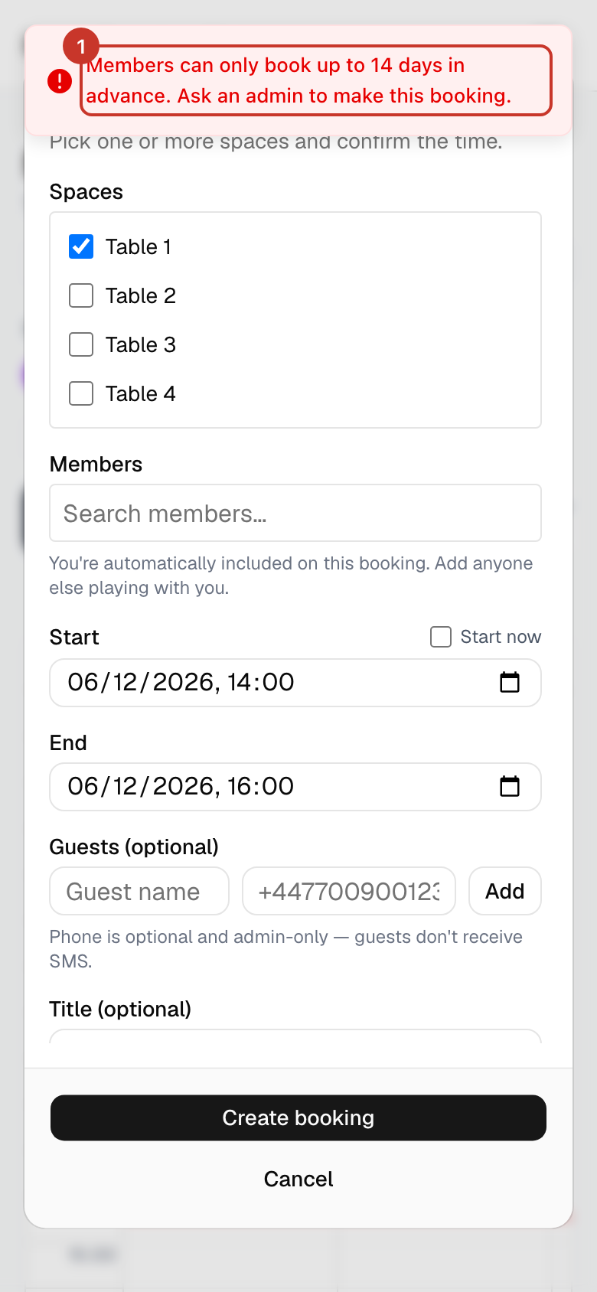Add the guest with the Add button
Image resolution: width=597 pixels, height=1292 pixels.
pyautogui.click(x=505, y=891)
